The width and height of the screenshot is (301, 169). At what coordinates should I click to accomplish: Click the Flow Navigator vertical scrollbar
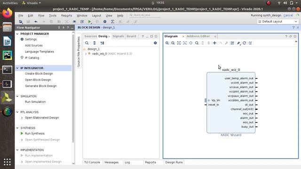tap(73, 88)
